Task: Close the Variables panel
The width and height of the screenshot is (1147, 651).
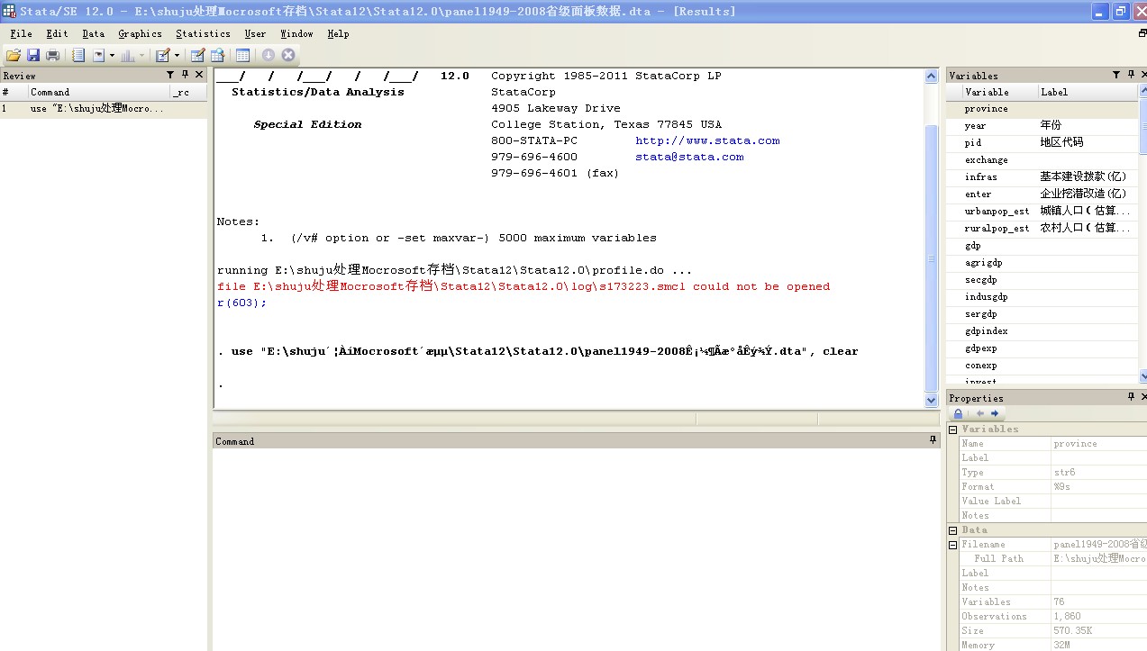Action: [x=1143, y=75]
